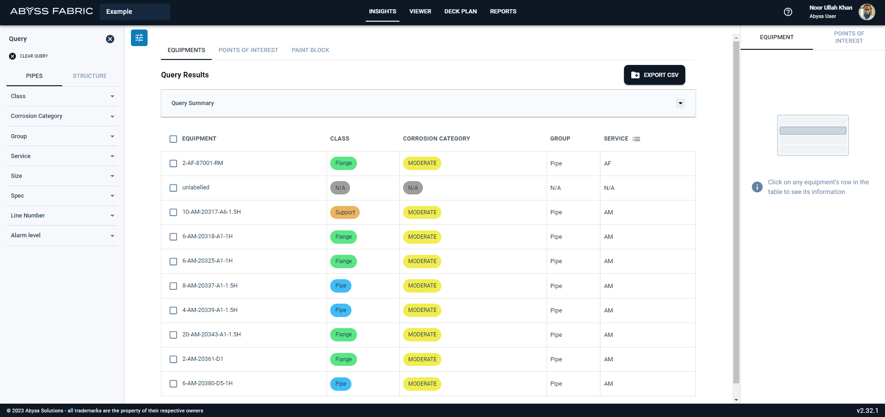Expand the Alarm level filter dropdown
Image resolution: width=885 pixels, height=417 pixels.
(x=62, y=235)
